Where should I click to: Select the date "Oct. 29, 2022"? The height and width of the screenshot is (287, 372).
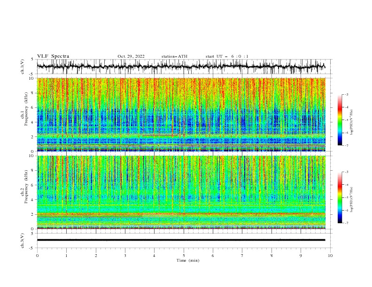(131, 56)
